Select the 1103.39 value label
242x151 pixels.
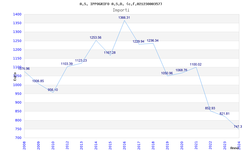tap(67, 64)
